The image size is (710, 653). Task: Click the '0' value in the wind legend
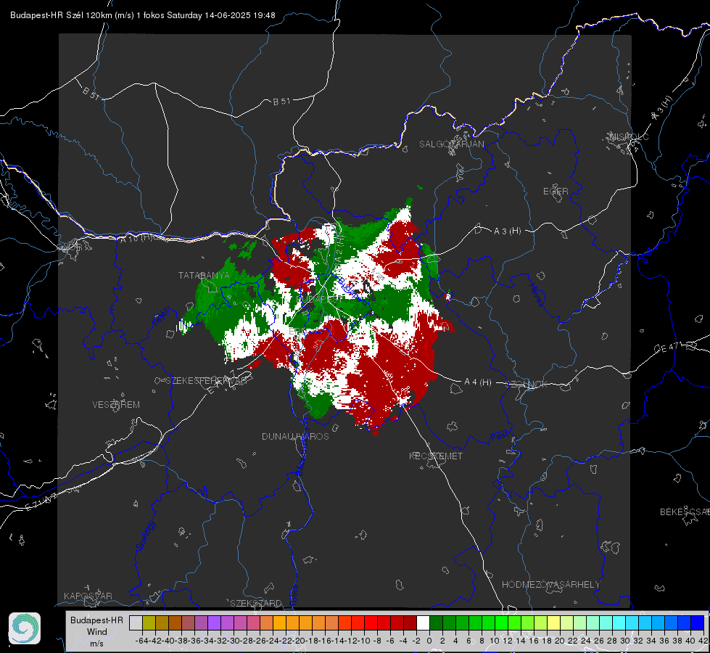[x=429, y=641]
